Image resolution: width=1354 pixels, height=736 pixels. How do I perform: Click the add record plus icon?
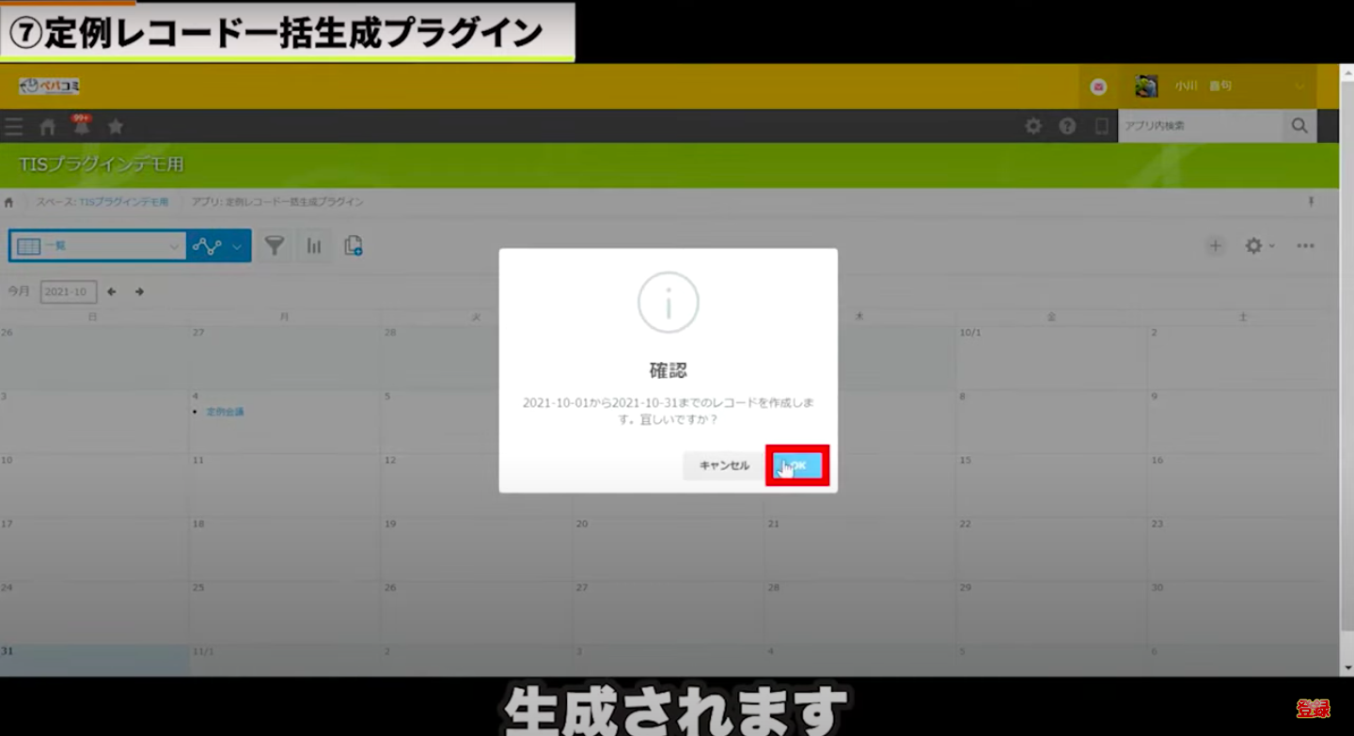tap(1216, 246)
